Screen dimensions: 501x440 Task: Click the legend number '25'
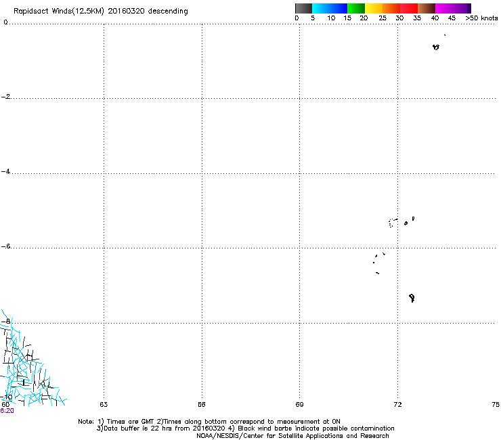click(383, 18)
